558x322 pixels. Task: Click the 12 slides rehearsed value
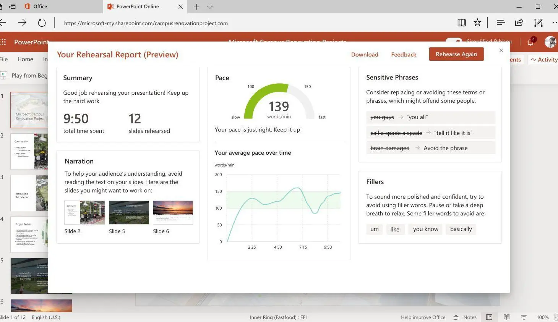point(135,119)
